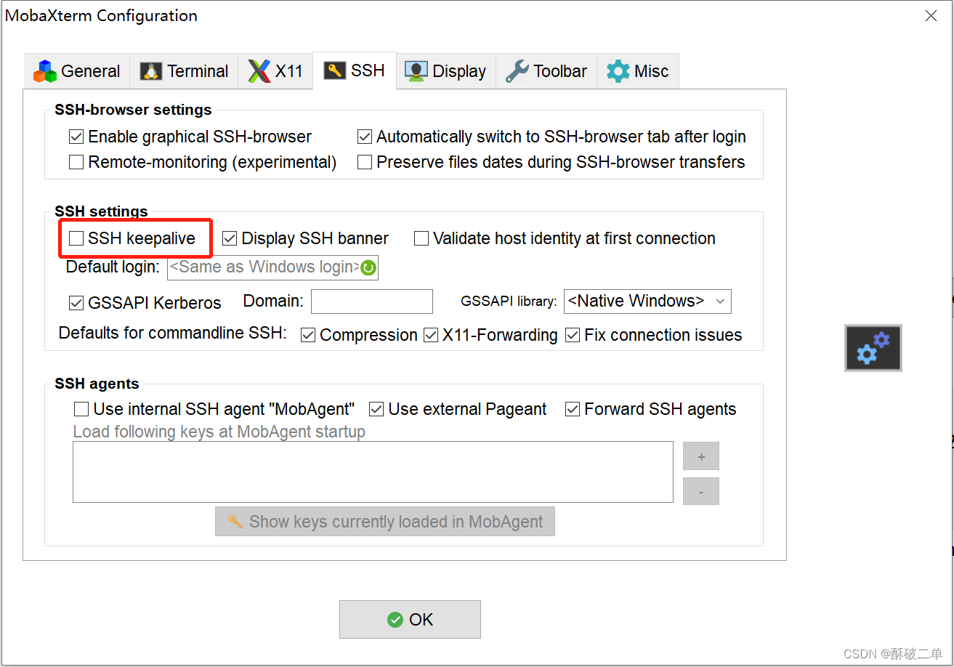Confirm settings with the OK button
The image size is (954, 667).
pyautogui.click(x=410, y=619)
